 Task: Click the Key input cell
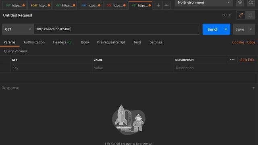coord(52,68)
